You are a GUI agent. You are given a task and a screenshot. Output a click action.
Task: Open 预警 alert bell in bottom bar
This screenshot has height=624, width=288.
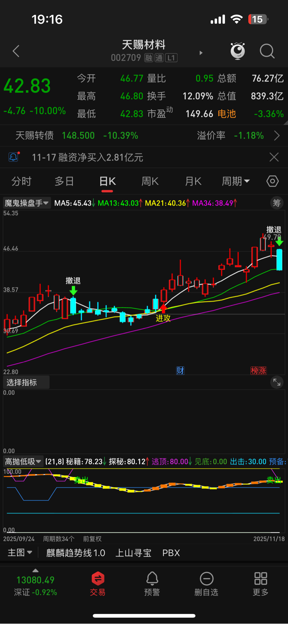(x=152, y=584)
